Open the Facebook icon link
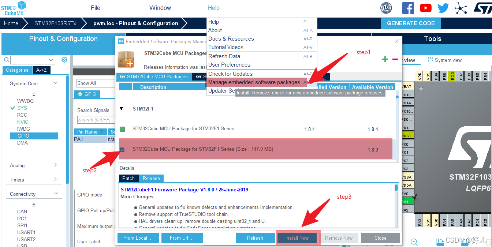The height and width of the screenshot is (247, 492). 408,8
